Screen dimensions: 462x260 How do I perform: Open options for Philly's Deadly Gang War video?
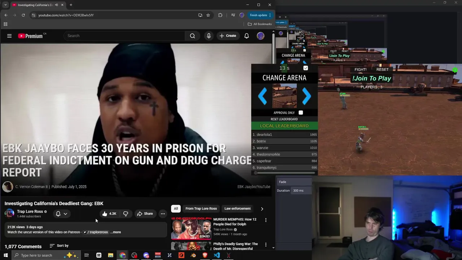[x=266, y=245]
